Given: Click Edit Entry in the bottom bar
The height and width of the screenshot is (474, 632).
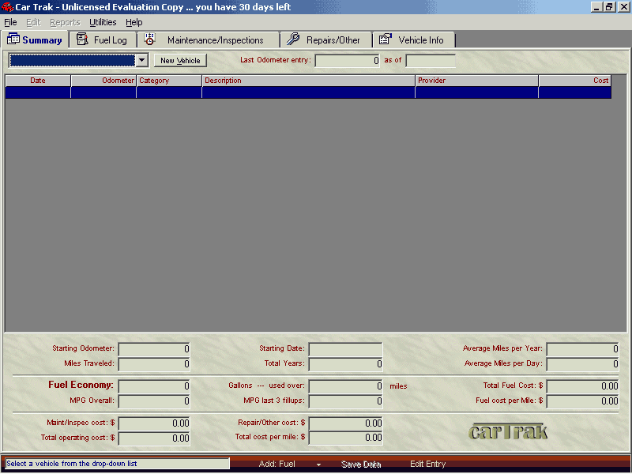Looking at the screenshot, I should click(x=427, y=465).
